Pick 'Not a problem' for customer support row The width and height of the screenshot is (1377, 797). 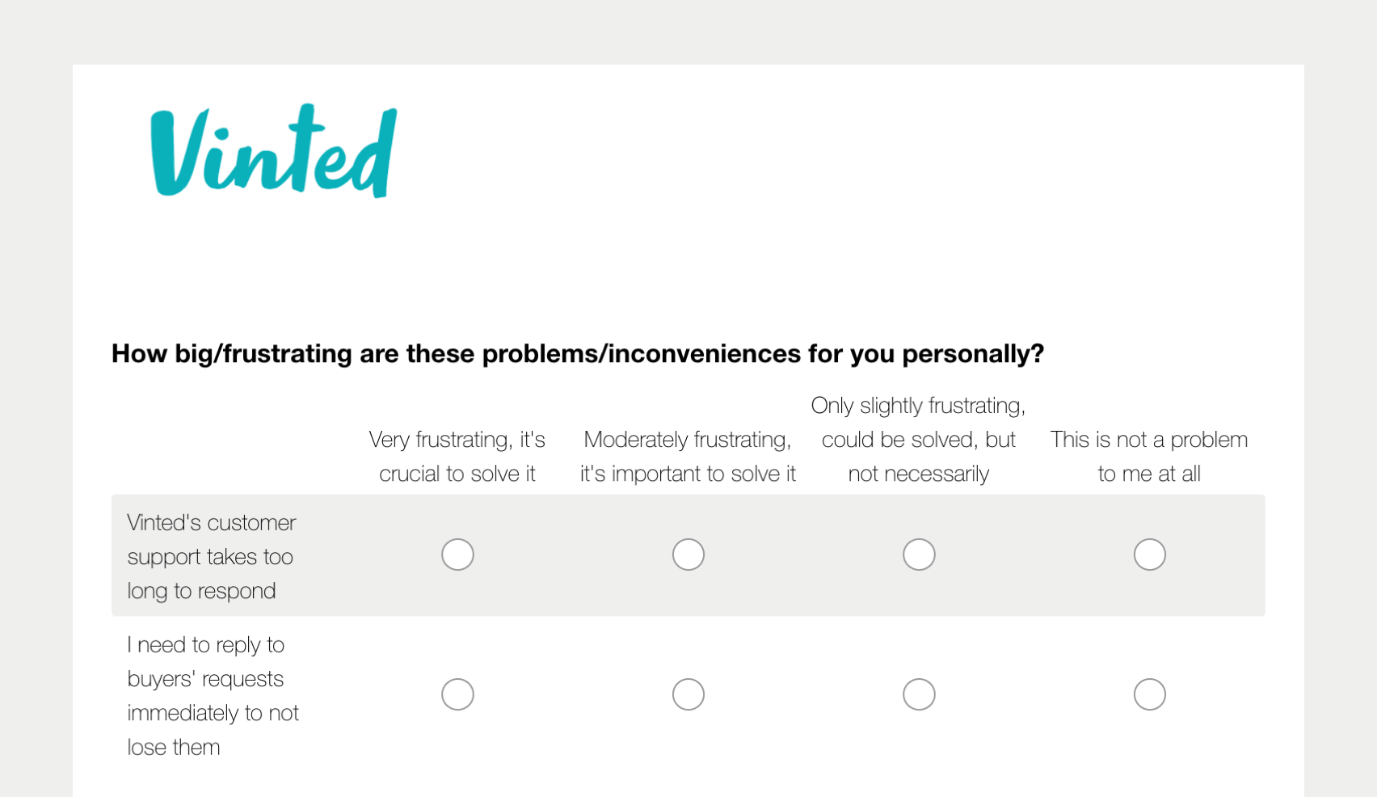click(1149, 555)
